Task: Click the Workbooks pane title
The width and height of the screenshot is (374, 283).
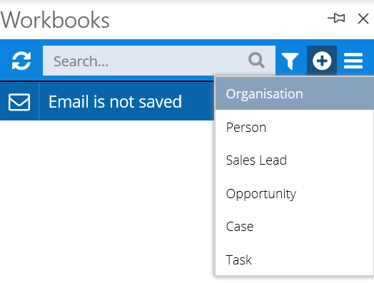Action: (x=55, y=20)
